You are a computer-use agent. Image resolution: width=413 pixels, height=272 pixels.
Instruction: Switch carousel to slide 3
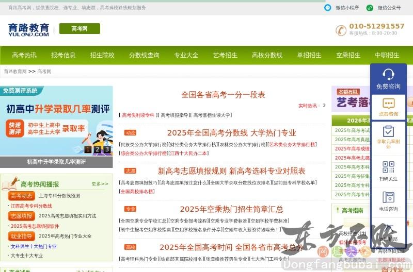click(x=107, y=149)
